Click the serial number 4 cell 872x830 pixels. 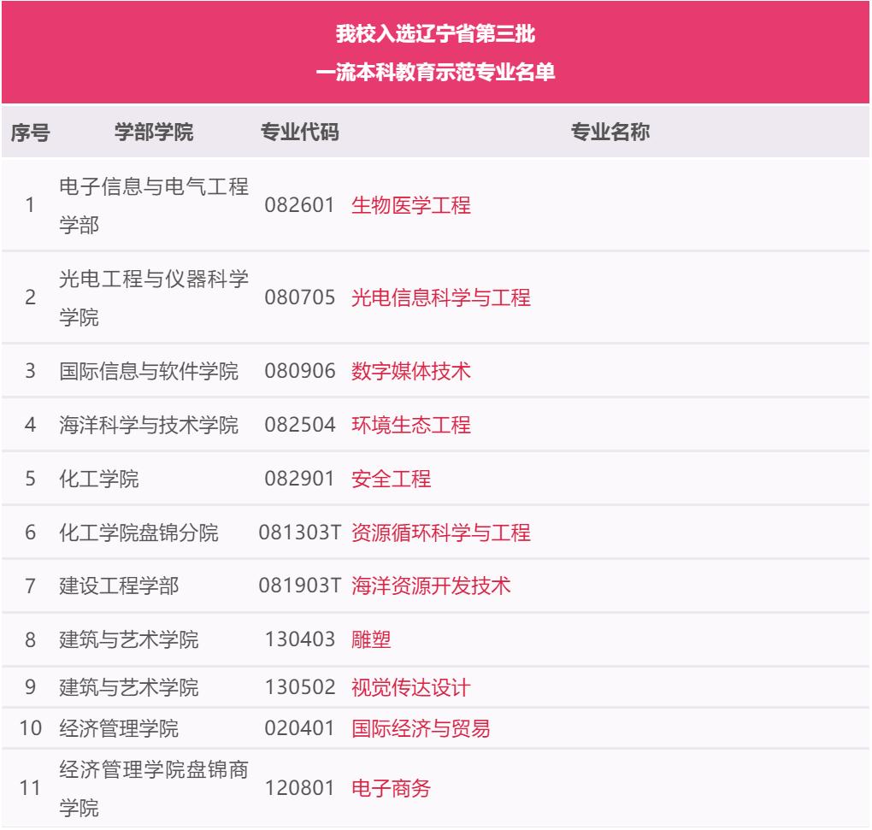pyautogui.click(x=30, y=425)
